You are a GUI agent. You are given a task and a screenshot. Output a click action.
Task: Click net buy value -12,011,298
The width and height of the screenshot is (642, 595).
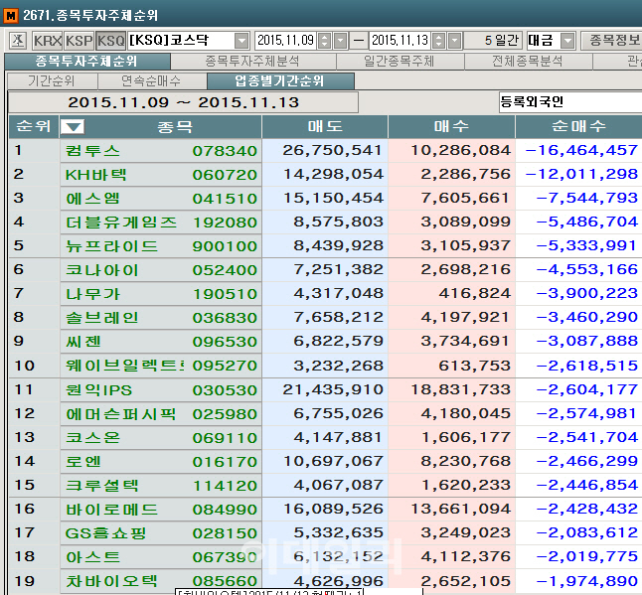[x=578, y=174]
